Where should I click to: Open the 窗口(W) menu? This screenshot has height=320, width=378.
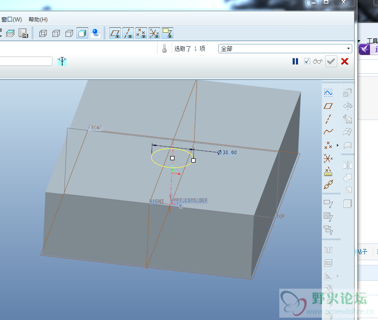(x=12, y=20)
